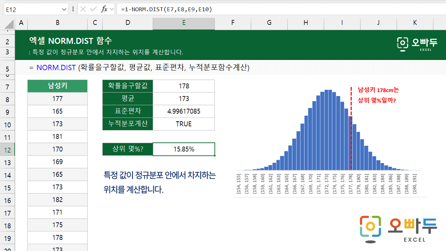Select the 남성키 header cell
This screenshot has height=251, width=446.
click(x=57, y=86)
